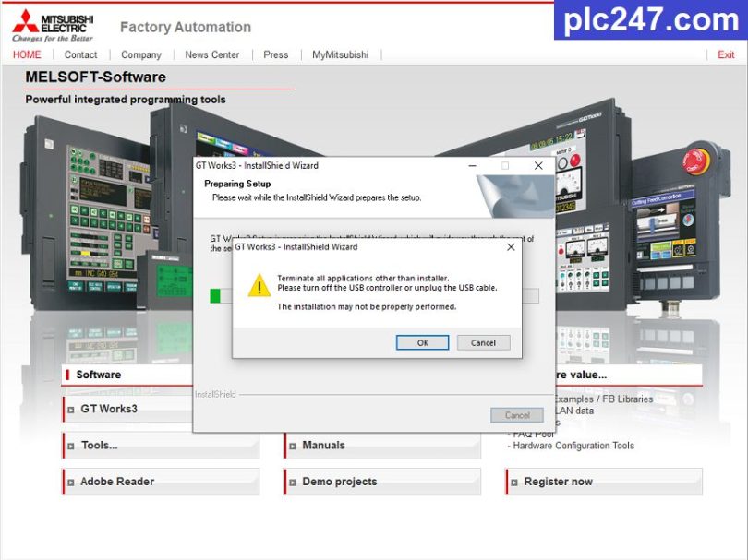Launch GT Works3 via its red arrow icon
Image resolution: width=748 pixels, height=560 pixels.
pos(71,408)
